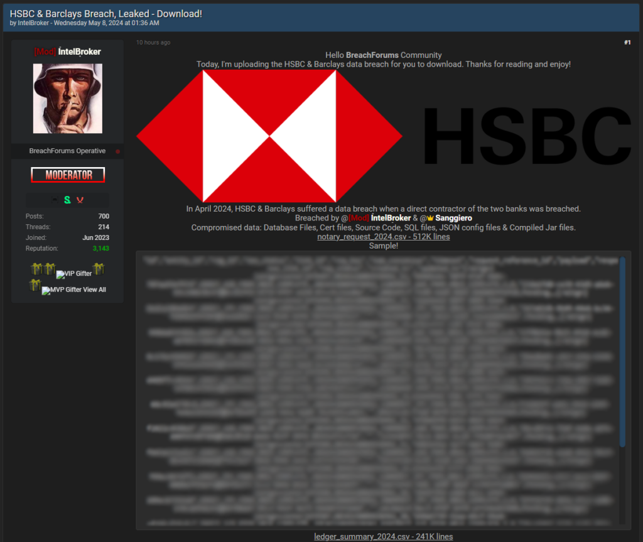
Task: Click the thread title 'HSBC & Barclays Breach, Leaked - Download!'
Action: [x=105, y=14]
